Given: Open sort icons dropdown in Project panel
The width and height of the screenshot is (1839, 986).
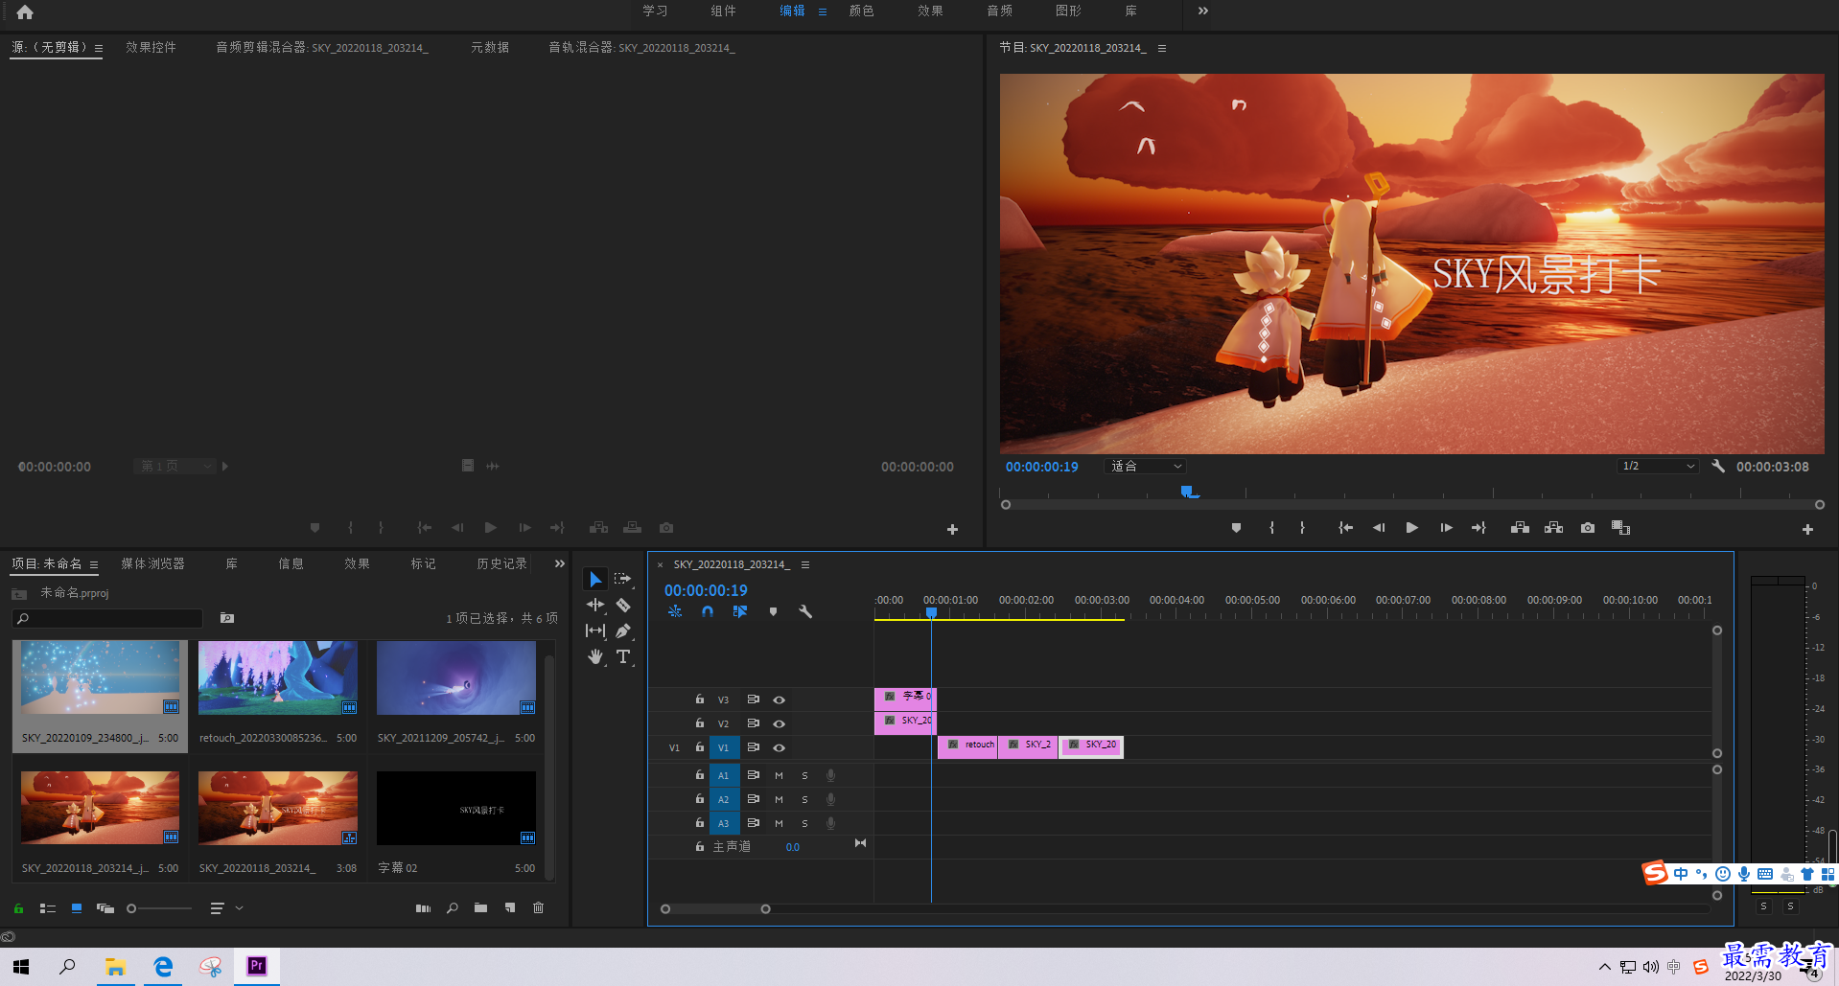Looking at the screenshot, I should tap(226, 908).
